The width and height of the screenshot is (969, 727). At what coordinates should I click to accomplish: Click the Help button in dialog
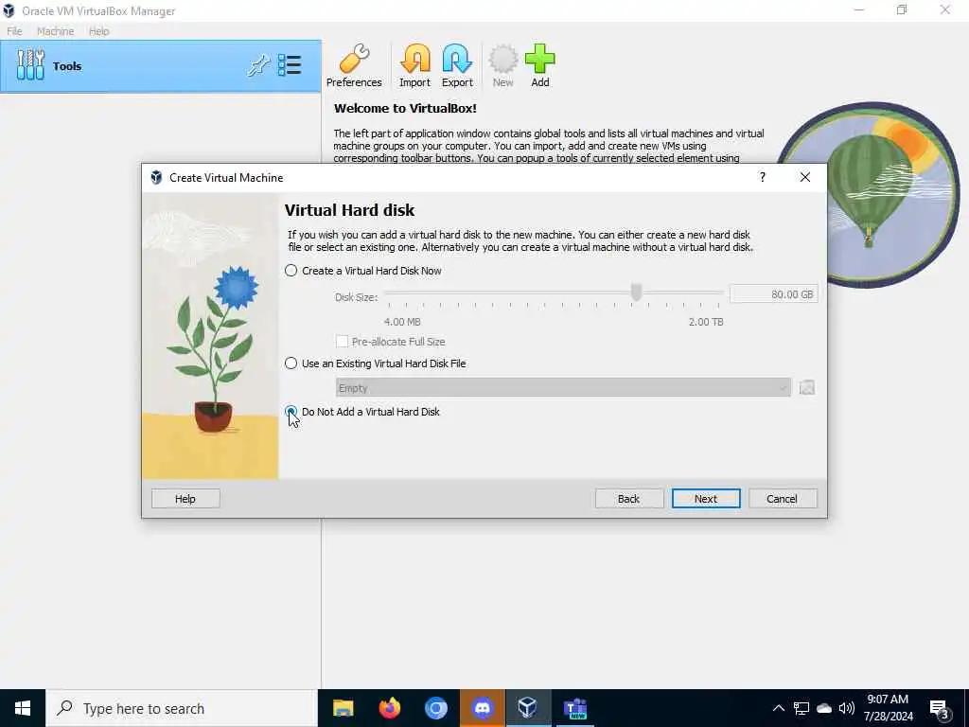185,499
